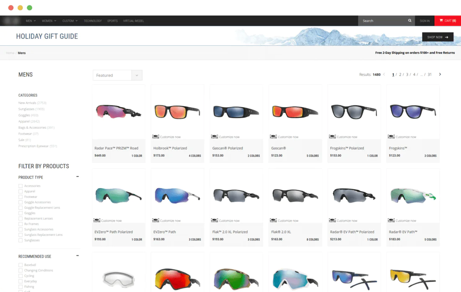Open the Holbrook Polarized sunglasses image
The width and height of the screenshot is (461, 292).
click(177, 112)
